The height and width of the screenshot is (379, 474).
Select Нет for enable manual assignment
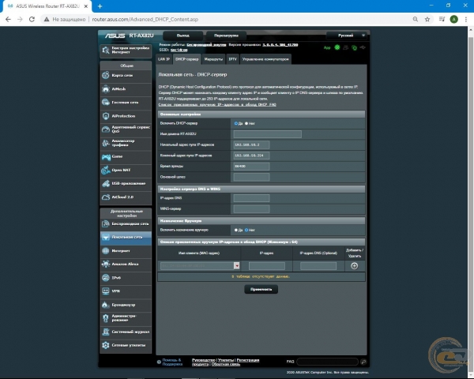click(246, 230)
